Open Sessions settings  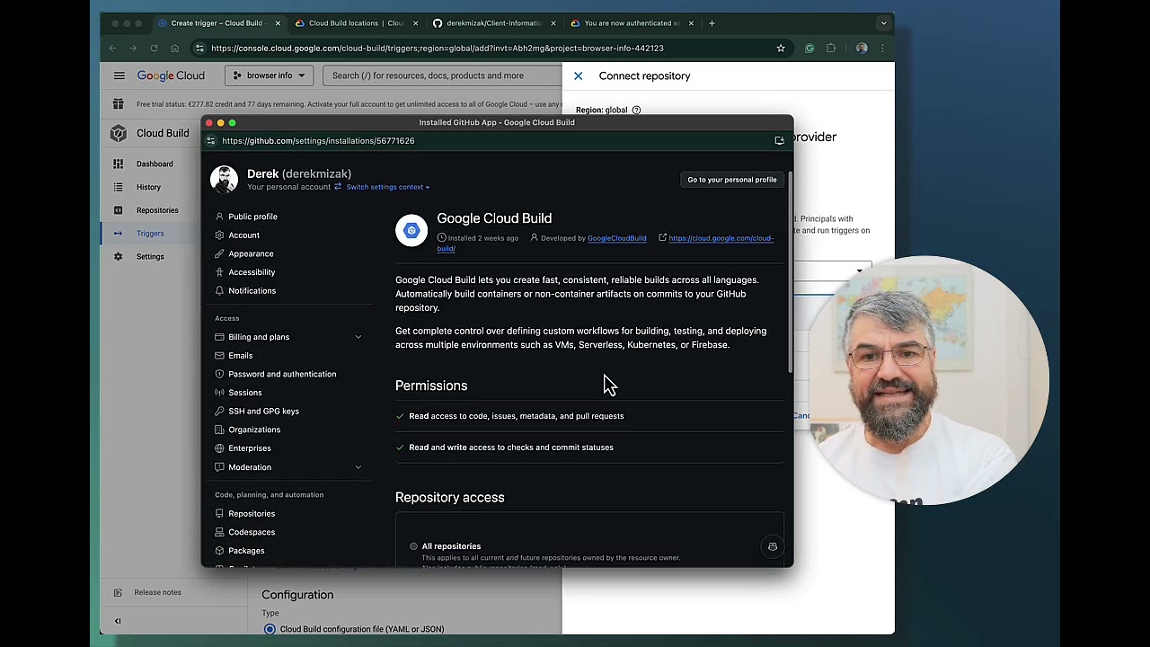point(244,393)
